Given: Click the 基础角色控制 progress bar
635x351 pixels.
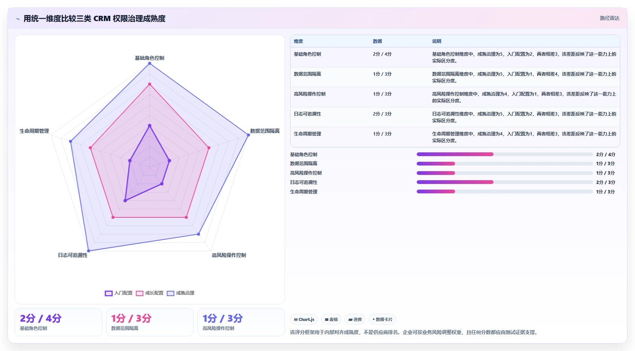Looking at the screenshot, I should (505, 154).
